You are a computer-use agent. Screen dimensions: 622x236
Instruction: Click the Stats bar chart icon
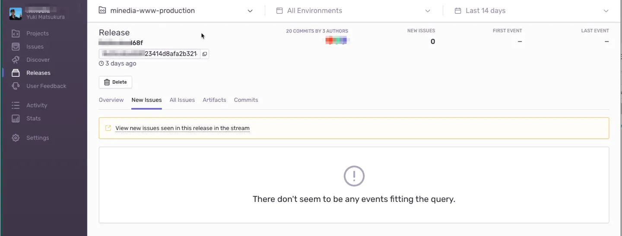point(16,119)
